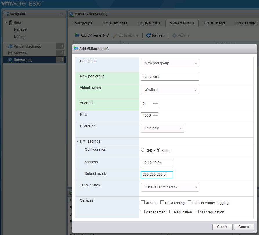Click the Storage icon in Navigator
Screen dimensions: 259x235
10,53
